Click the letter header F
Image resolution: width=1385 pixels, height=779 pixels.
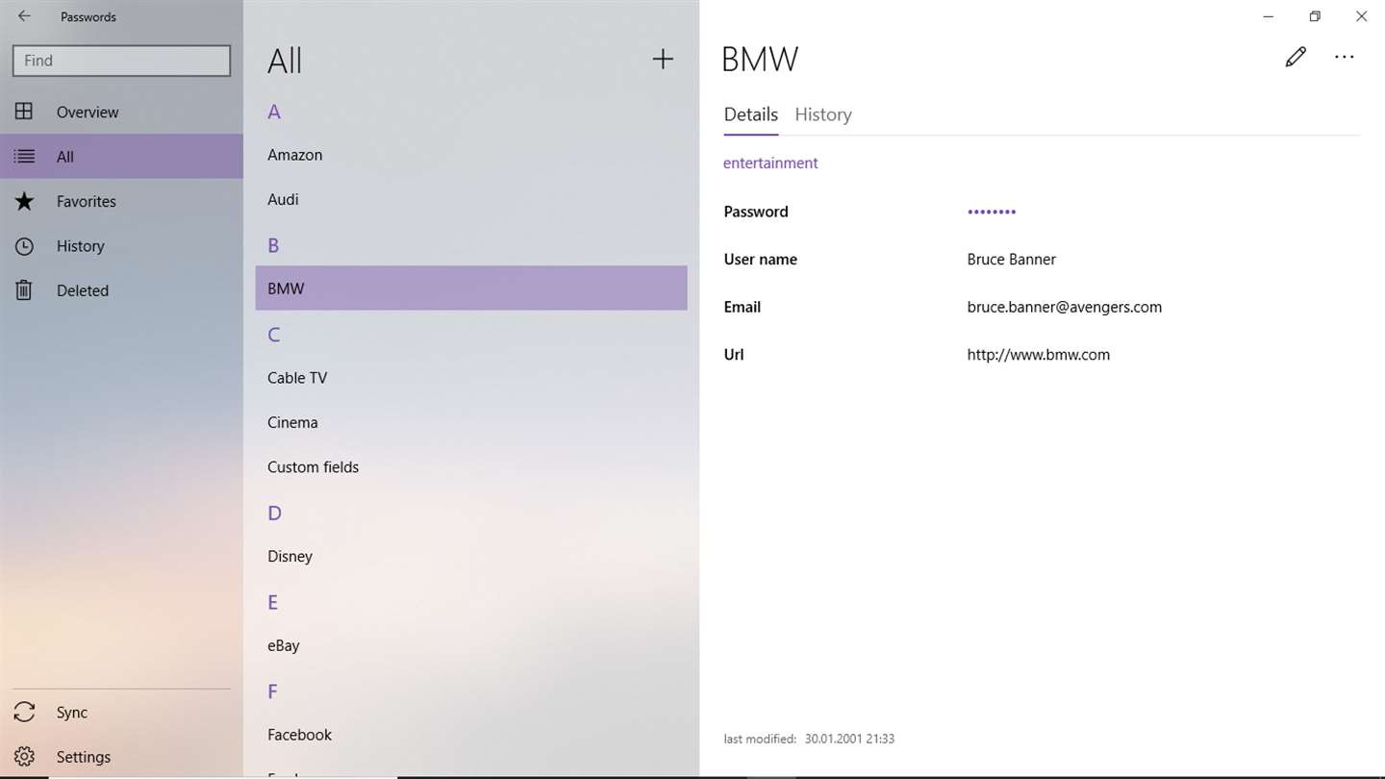(272, 691)
